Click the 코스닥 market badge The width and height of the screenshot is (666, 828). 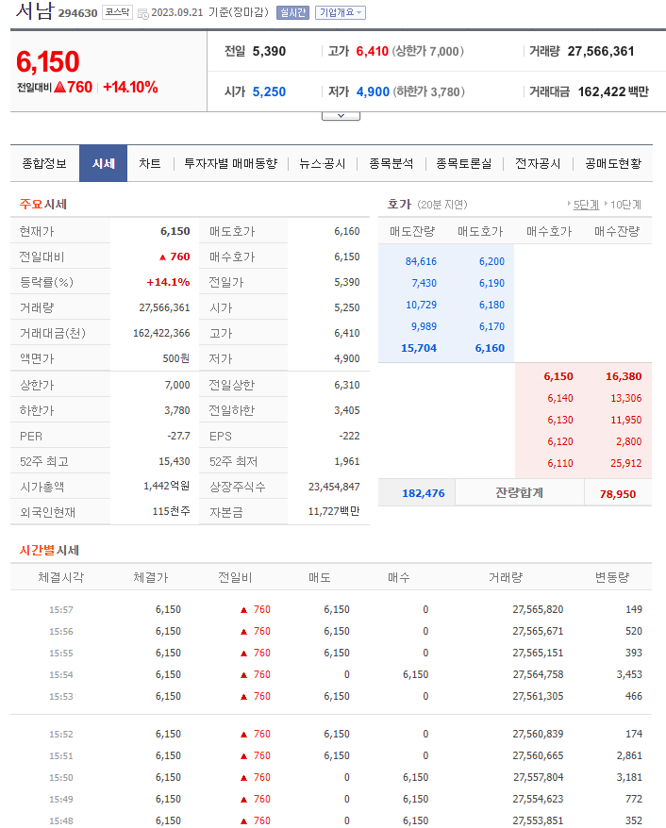[117, 12]
